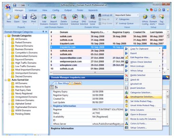Click the quick access Save icon
The width and height of the screenshot is (174, 138).
(x=15, y=5)
